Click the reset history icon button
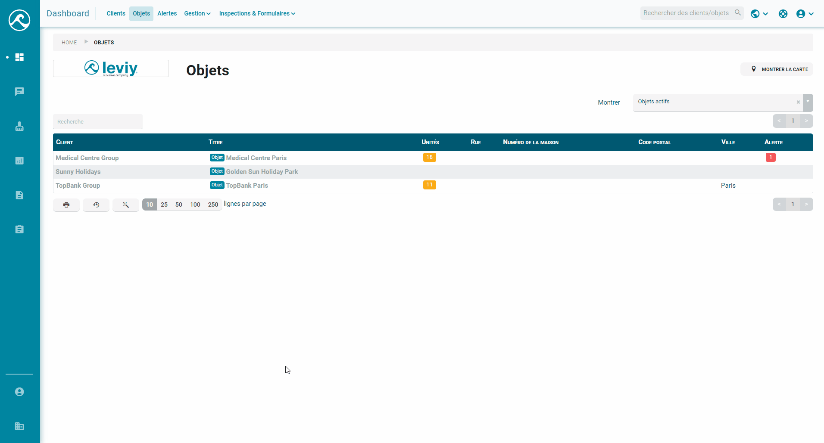824x443 pixels. [96, 205]
